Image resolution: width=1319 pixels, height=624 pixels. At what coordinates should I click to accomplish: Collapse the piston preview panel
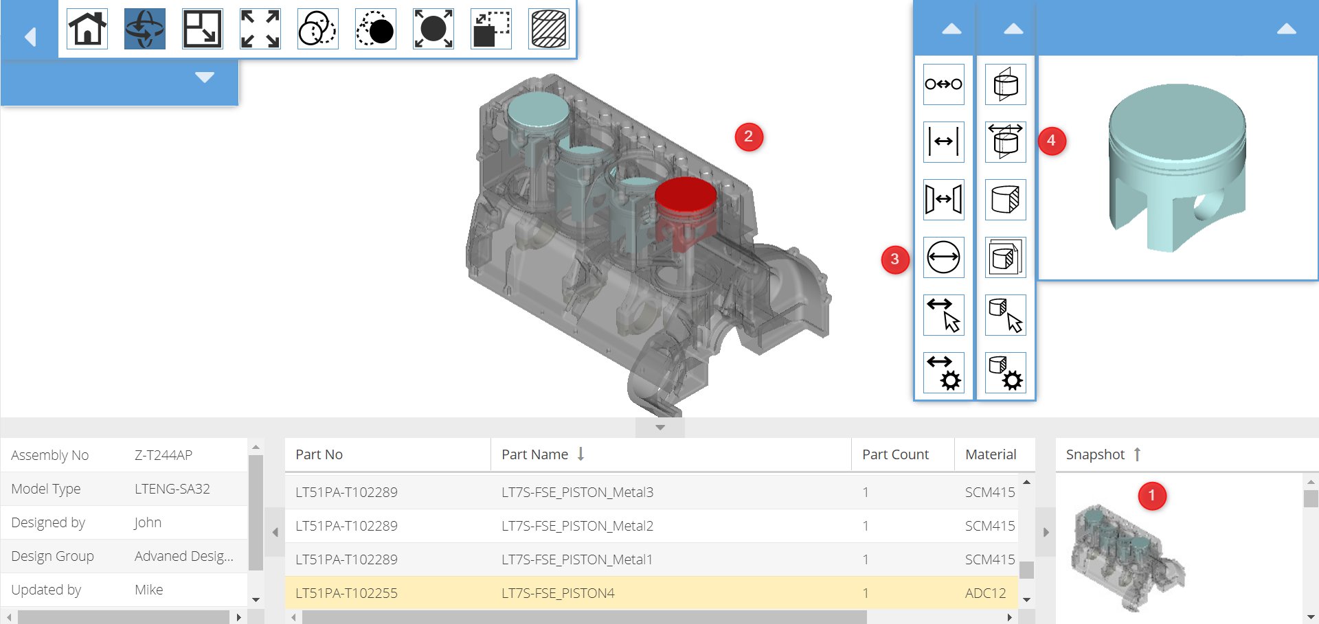coord(1287,30)
